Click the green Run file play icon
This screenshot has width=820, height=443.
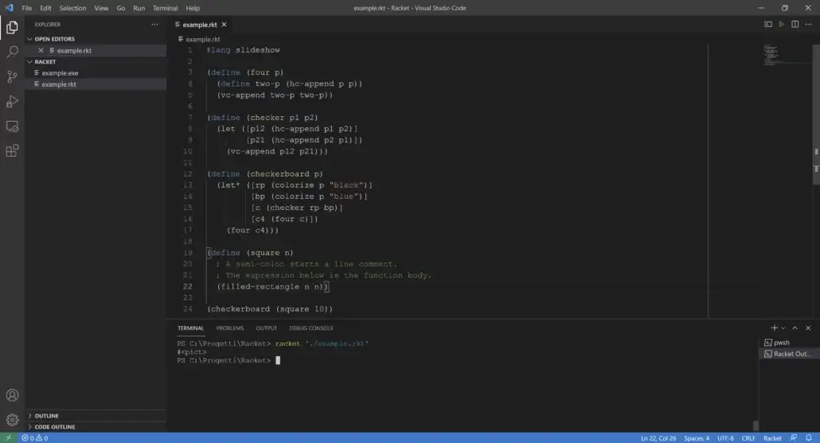point(782,25)
